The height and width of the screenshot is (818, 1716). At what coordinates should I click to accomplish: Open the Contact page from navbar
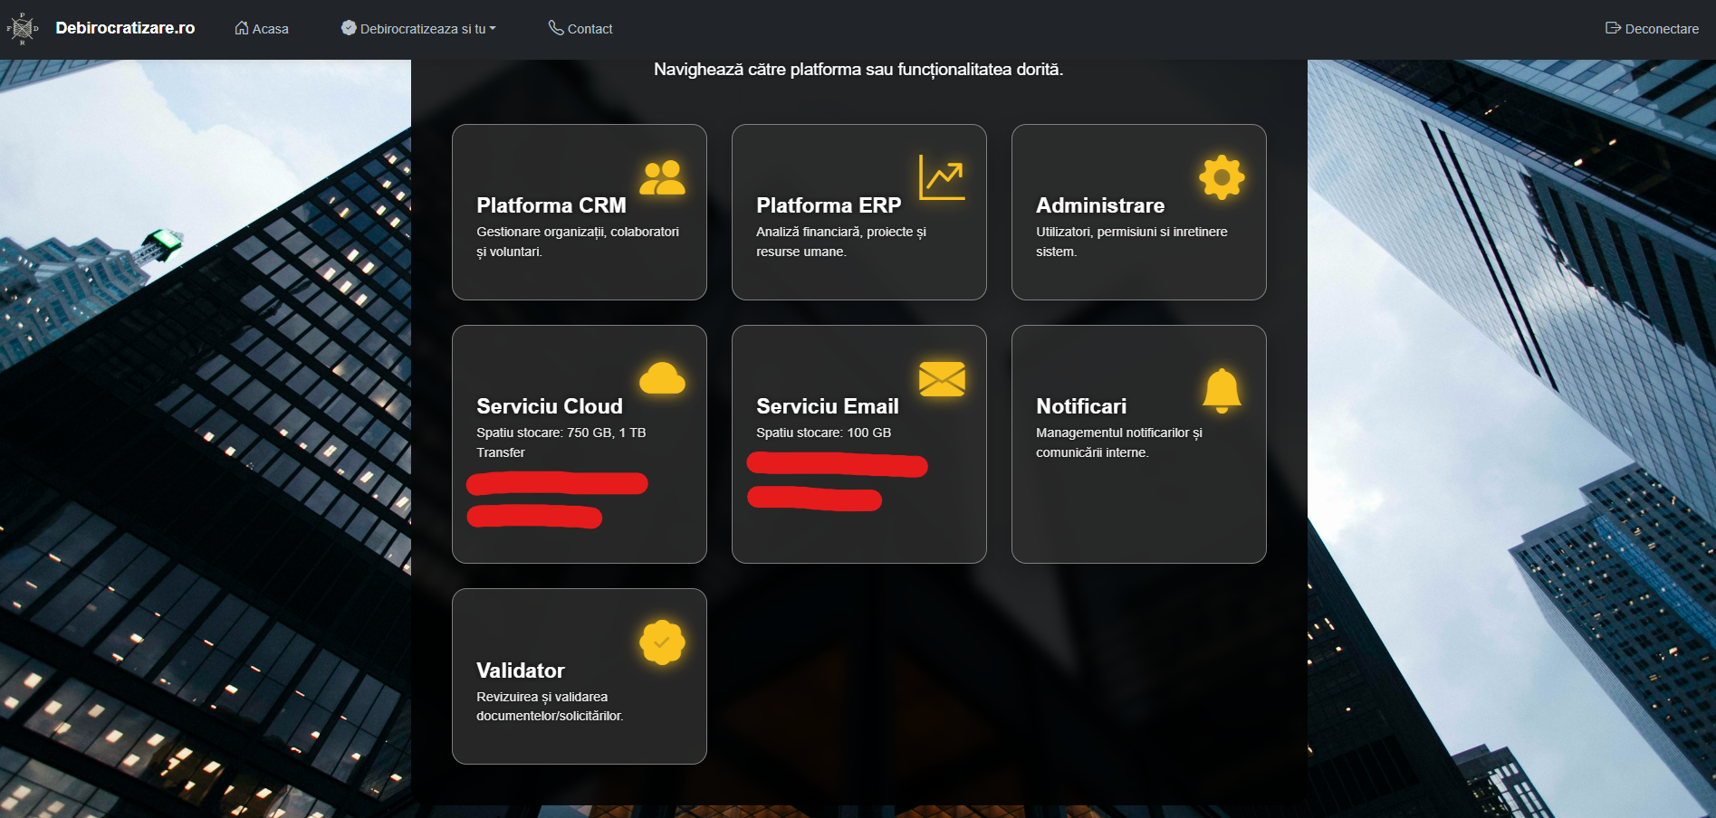click(580, 29)
